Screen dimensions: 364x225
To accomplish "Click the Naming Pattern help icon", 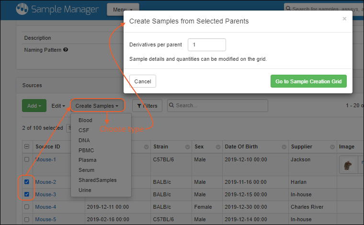I will 66,49.
